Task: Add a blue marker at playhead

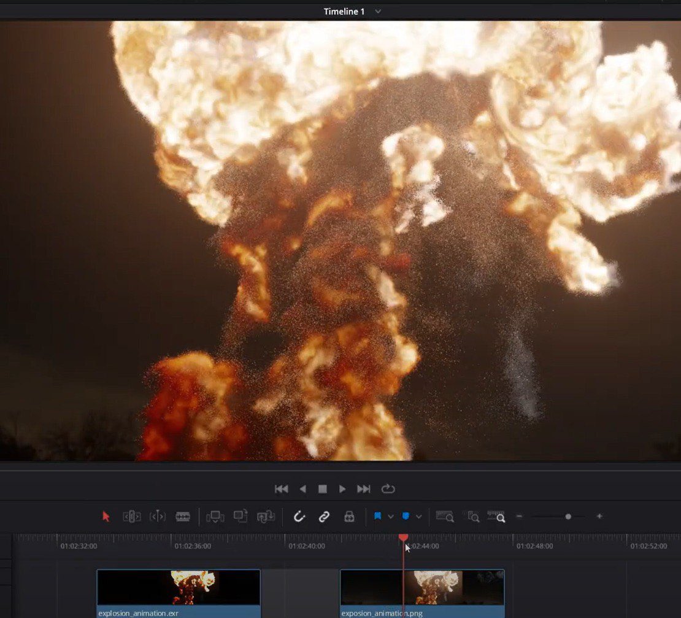Action: 406,516
